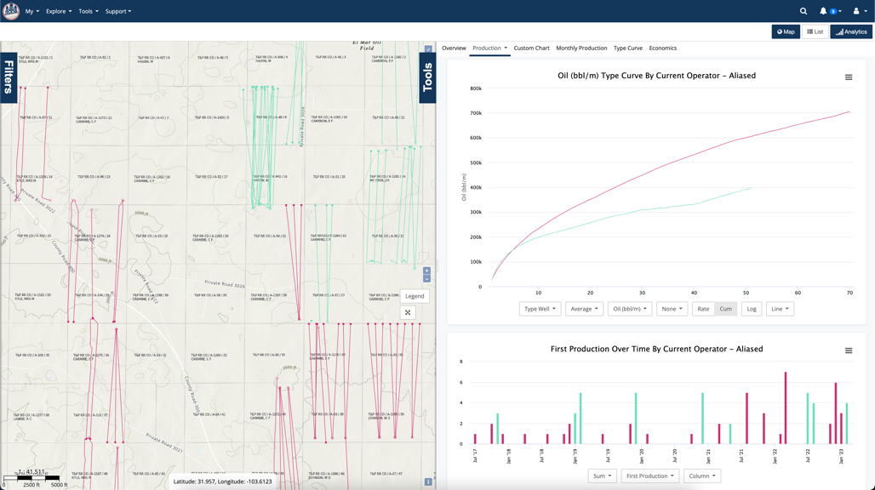Select the Cum toggle button

point(725,309)
